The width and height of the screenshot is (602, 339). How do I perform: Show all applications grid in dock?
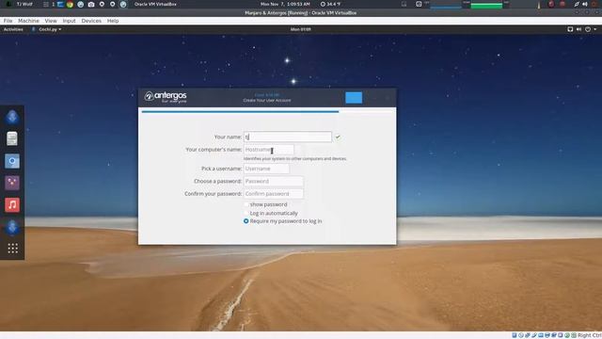click(12, 249)
